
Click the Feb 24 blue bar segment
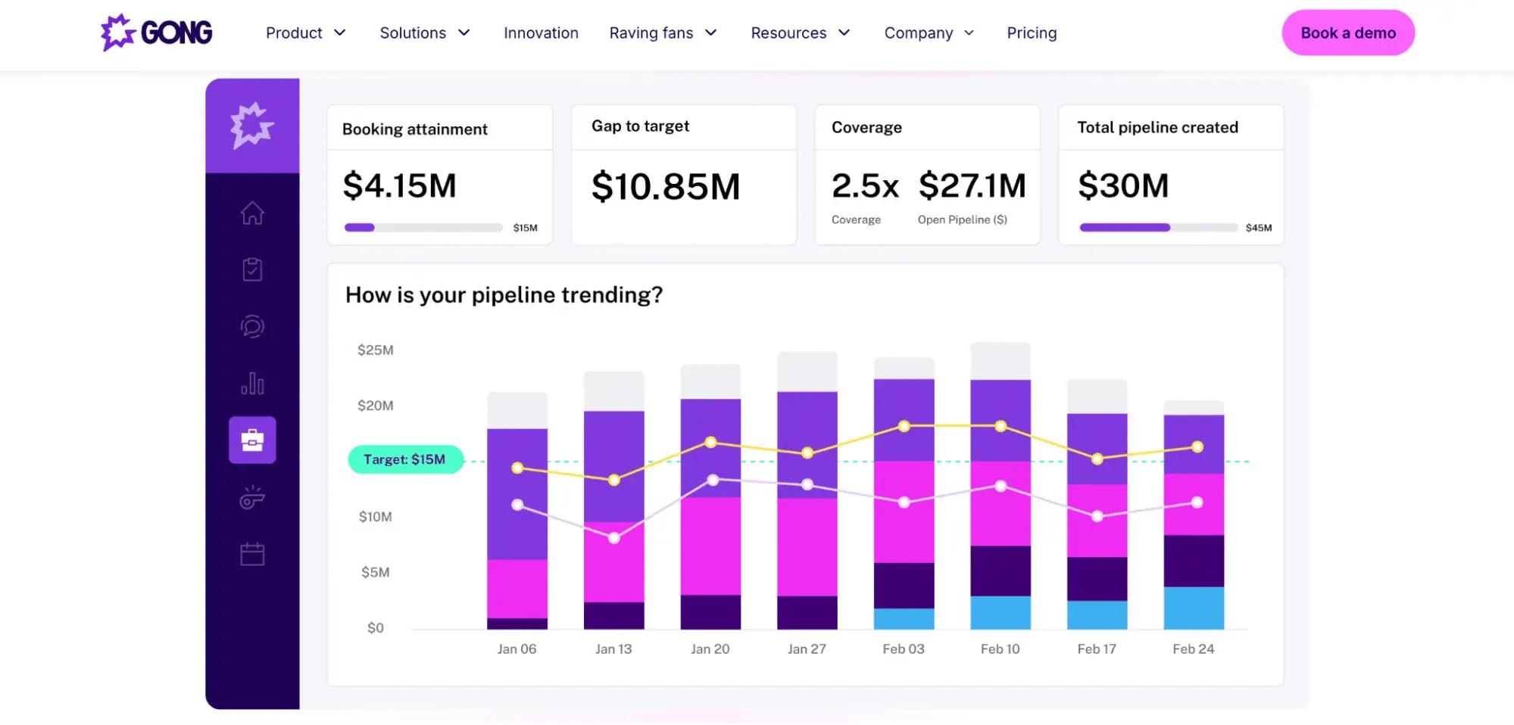point(1194,608)
